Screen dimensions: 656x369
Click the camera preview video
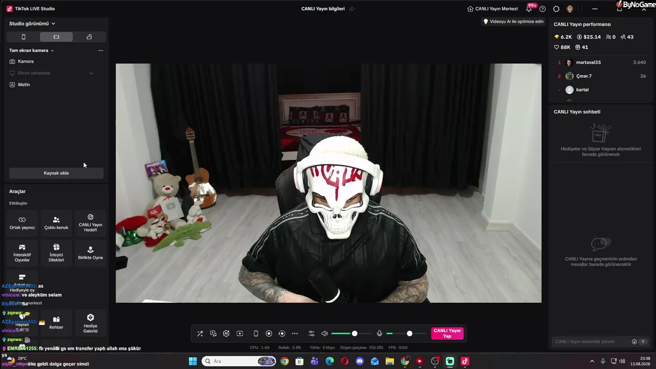click(x=329, y=183)
